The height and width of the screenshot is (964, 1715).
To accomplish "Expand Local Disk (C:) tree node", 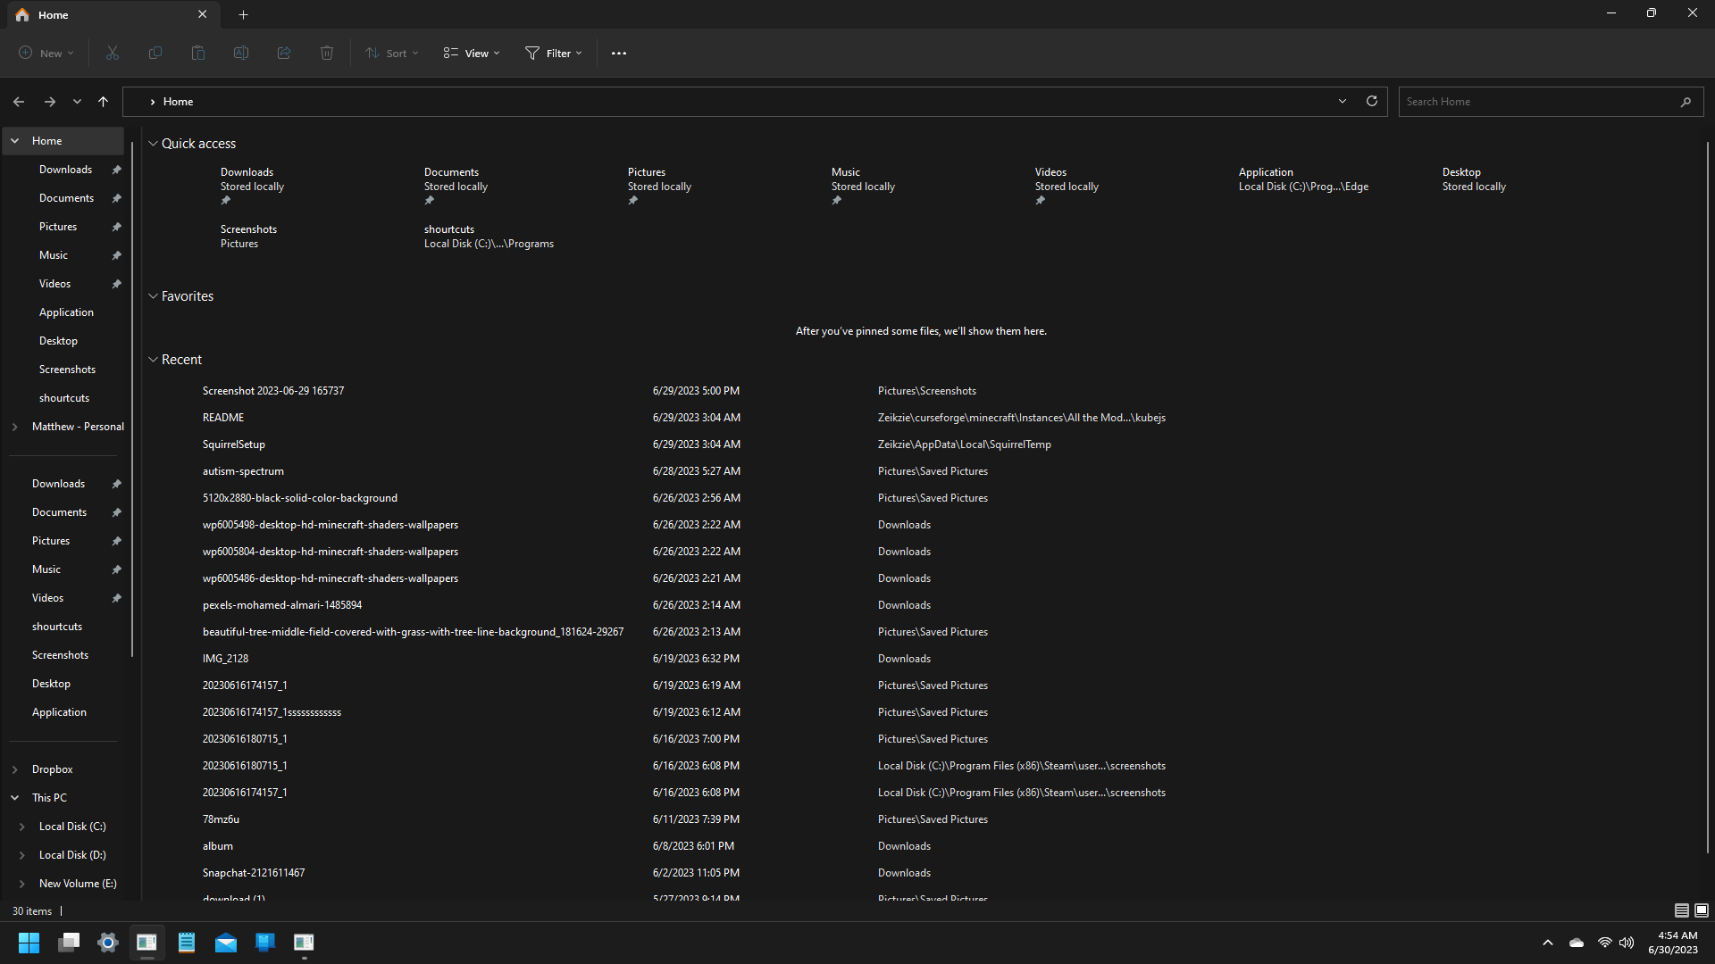I will tap(22, 827).
